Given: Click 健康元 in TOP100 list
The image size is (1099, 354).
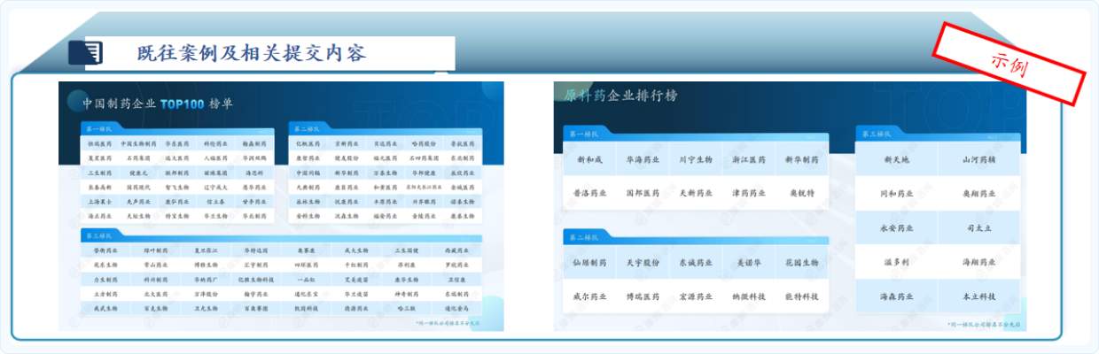Looking at the screenshot, I should [x=138, y=173].
